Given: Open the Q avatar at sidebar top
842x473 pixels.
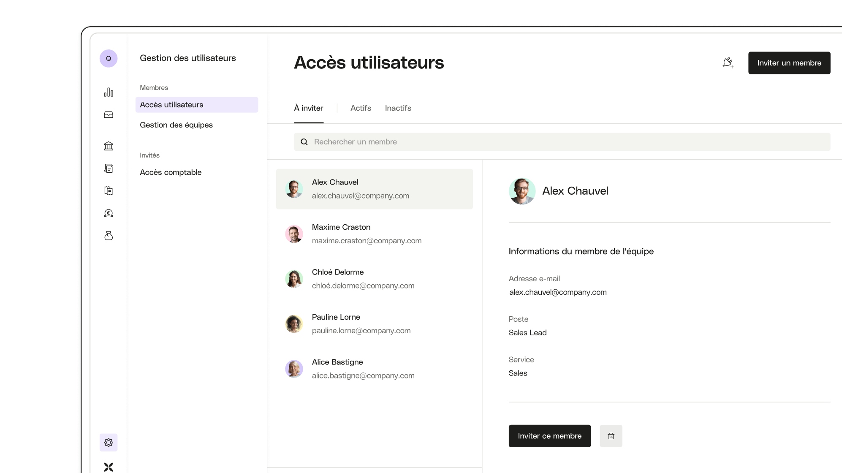Looking at the screenshot, I should pyautogui.click(x=109, y=58).
